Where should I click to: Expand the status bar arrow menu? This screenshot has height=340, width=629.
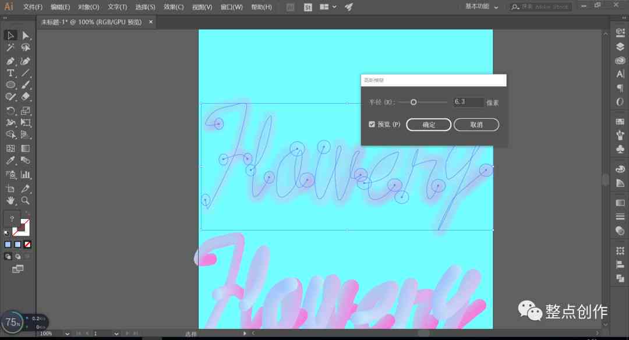click(245, 333)
